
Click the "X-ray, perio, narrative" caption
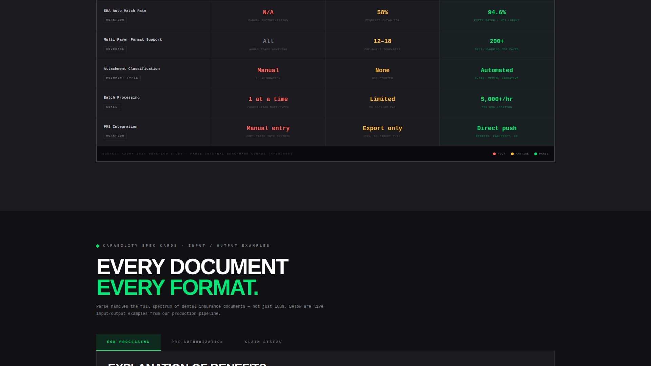[x=497, y=78]
